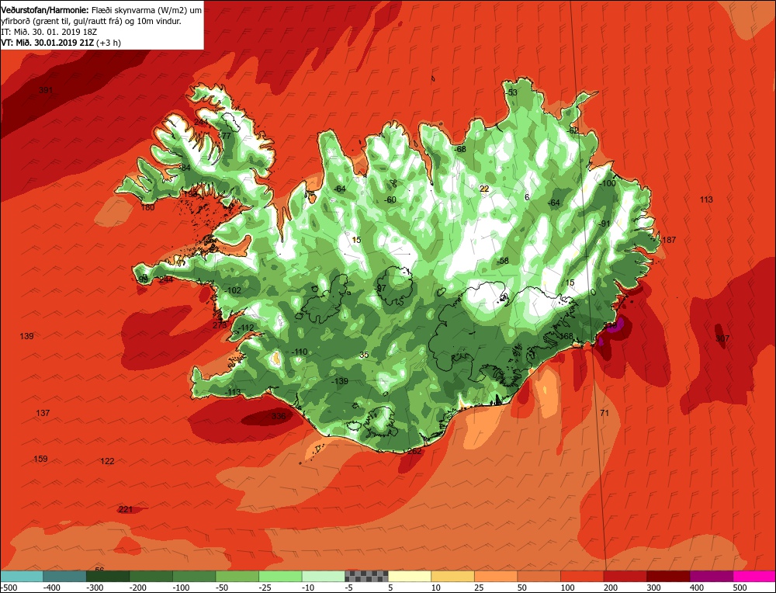The image size is (776, 593).
Task: Click the legend label 500
Action: pos(740,588)
